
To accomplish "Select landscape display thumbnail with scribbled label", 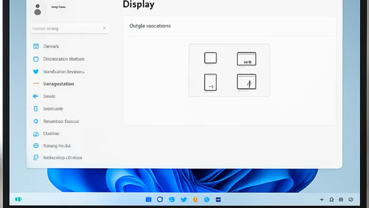I will coord(246,59).
